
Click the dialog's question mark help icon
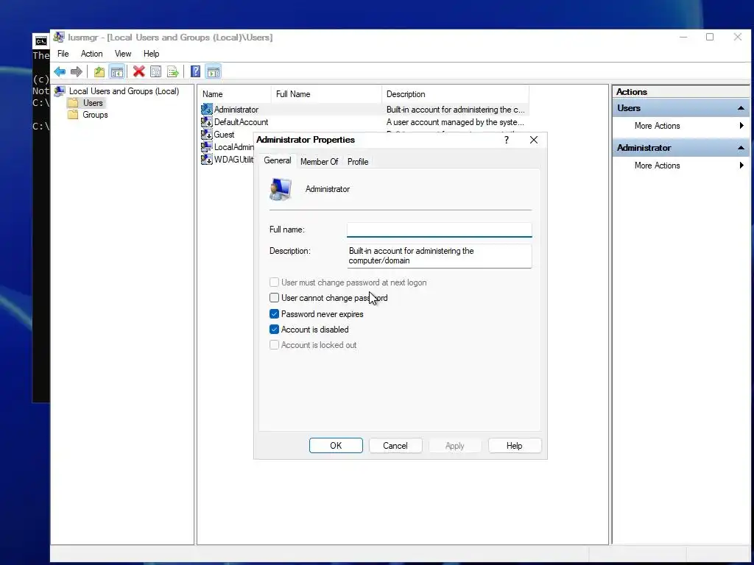(x=507, y=140)
